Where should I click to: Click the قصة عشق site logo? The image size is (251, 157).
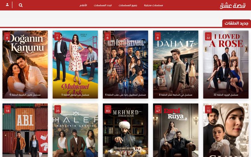(233, 6)
